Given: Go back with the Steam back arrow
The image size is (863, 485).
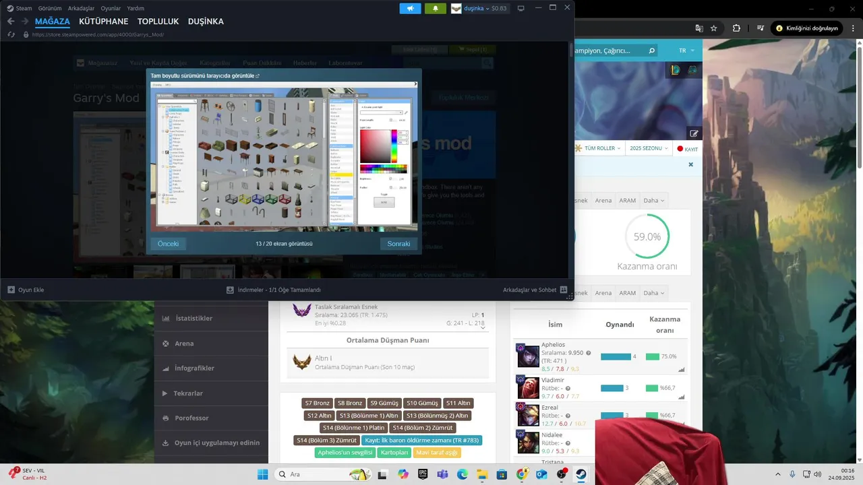Looking at the screenshot, I should coord(11,22).
